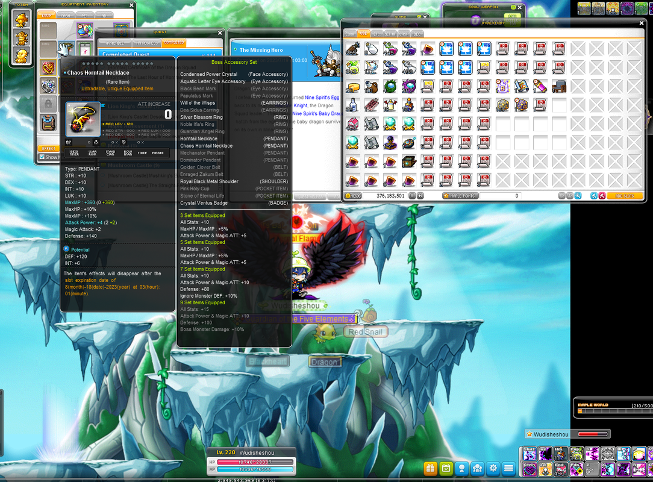Select the bottom golden totem slot
Image resolution: width=653 pixels, height=482 pixels.
[21, 55]
